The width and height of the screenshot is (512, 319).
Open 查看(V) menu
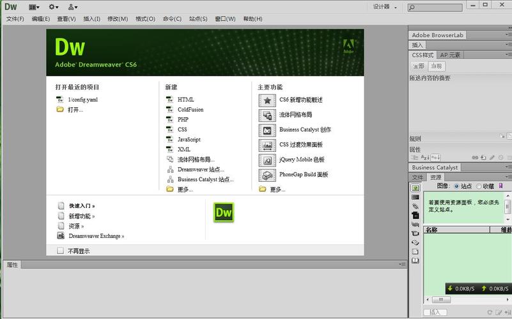click(x=66, y=19)
